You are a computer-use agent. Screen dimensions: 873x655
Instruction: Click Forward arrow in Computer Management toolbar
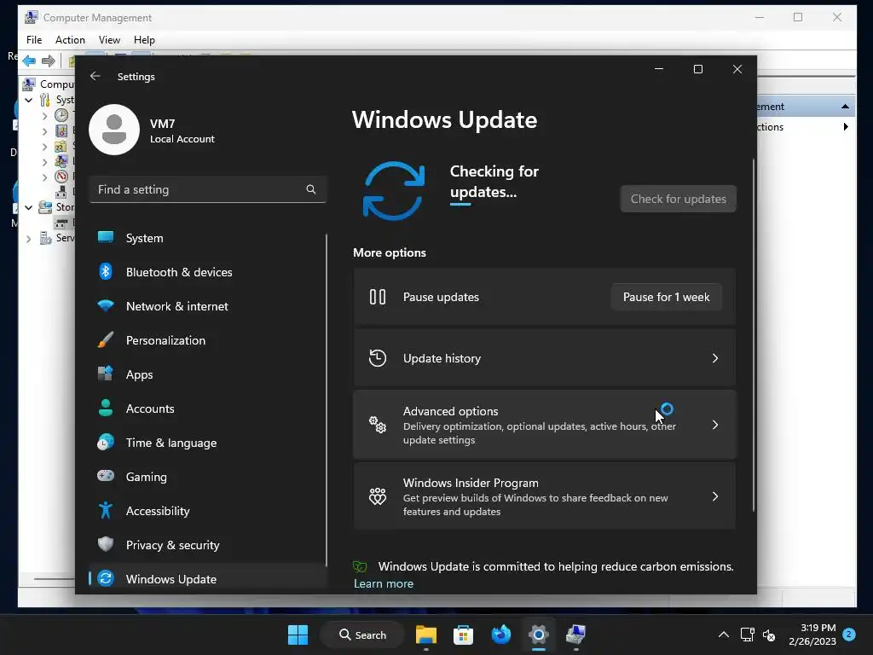tap(49, 61)
